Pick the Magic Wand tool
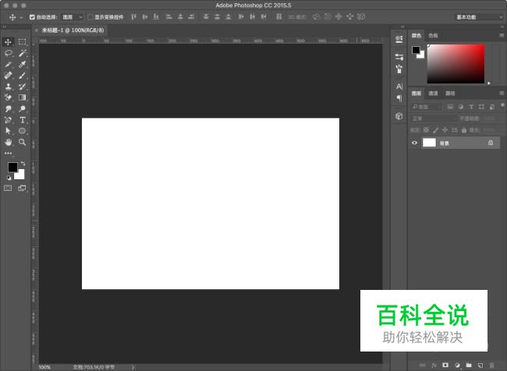Image resolution: width=507 pixels, height=371 pixels. [x=23, y=53]
